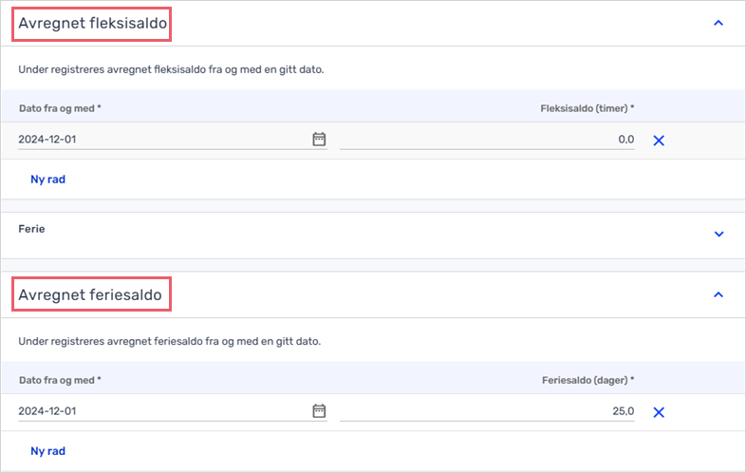Click the Avregnet fleksisaldo heading
Viewport: 746px width, 473px height.
pyautogui.click(x=92, y=24)
